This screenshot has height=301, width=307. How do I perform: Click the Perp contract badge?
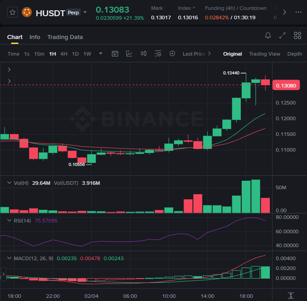point(73,13)
